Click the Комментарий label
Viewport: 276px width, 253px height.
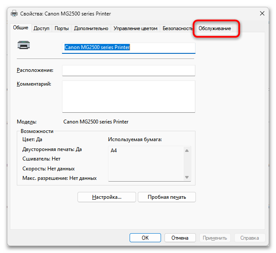(34, 84)
